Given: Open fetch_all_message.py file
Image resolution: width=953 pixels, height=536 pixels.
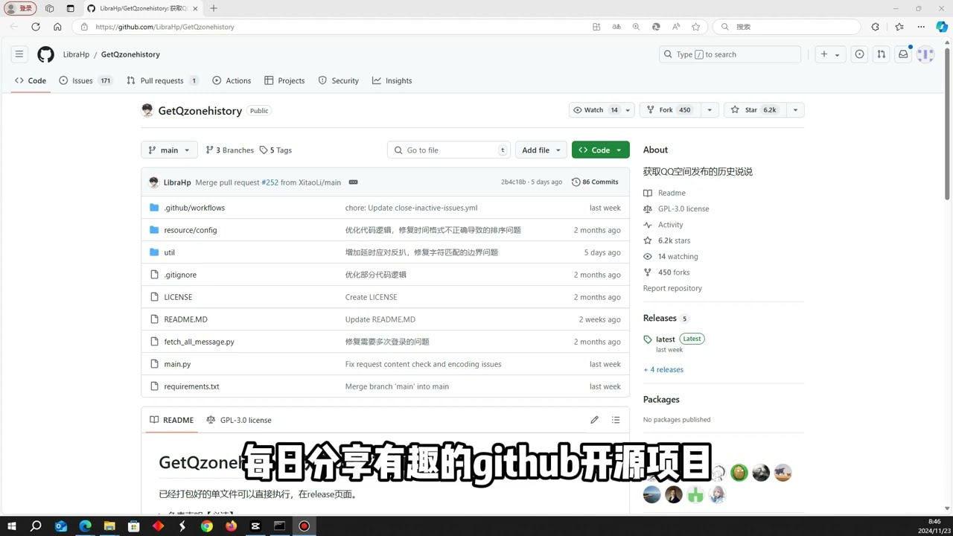Looking at the screenshot, I should point(199,342).
